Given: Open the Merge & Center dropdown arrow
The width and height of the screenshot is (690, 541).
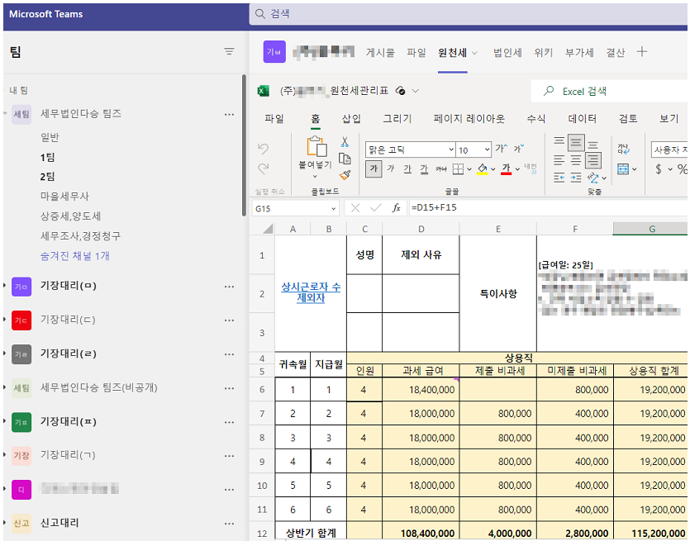Looking at the screenshot, I should coord(634,169).
